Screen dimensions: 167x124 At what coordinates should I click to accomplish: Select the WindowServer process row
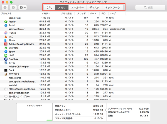point(83,29)
